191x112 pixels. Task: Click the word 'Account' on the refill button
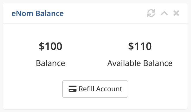tap(109, 89)
